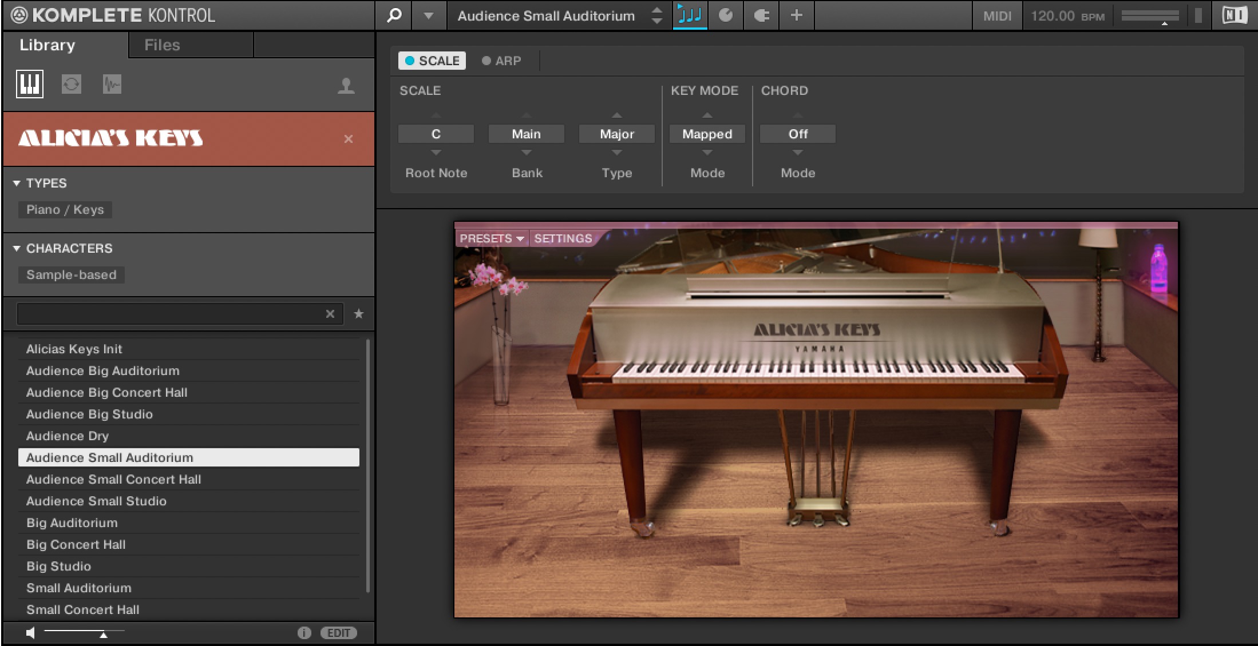Screen dimensions: 1258x646
Task: Open the PRESETS dropdown in instrument
Action: coord(492,238)
